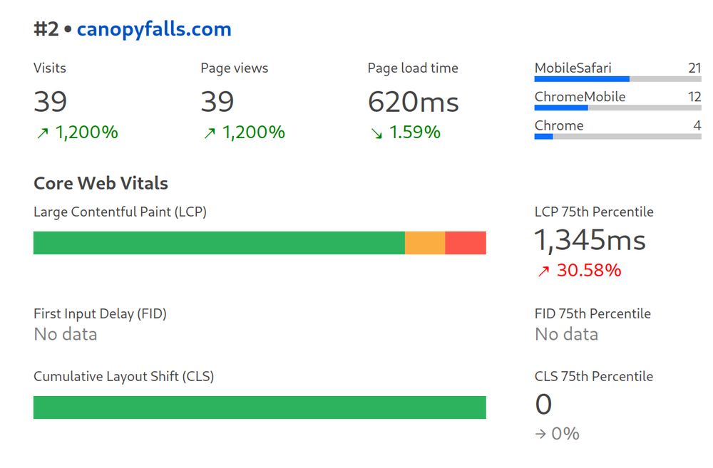Click the green segment of the LCP bar

pos(214,242)
